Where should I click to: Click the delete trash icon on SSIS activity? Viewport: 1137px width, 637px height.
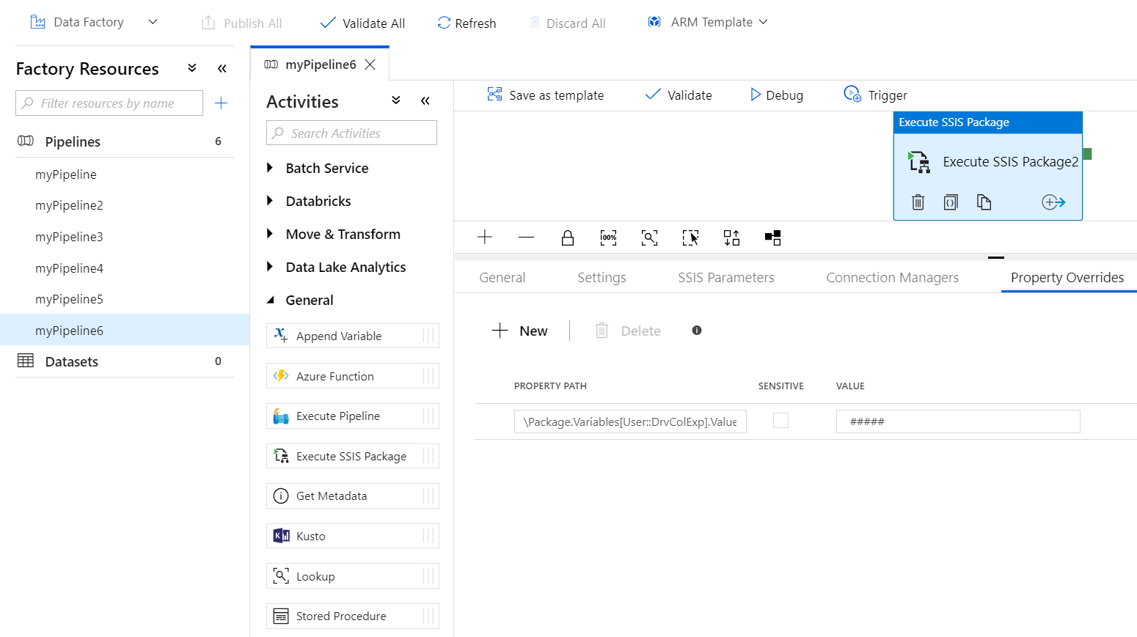coord(918,202)
